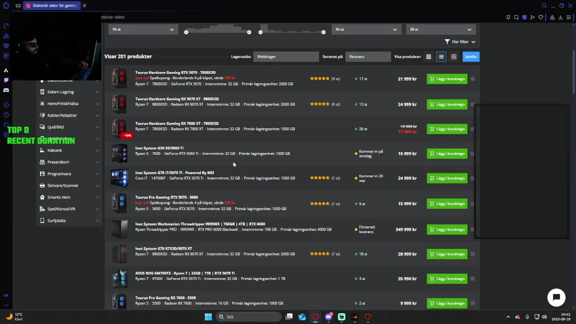Screen dimensions: 576x324
Task: Adjust right handle of second range slider
Action: (323, 32)
